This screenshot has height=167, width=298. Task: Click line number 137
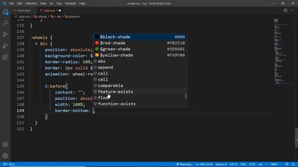20,38
